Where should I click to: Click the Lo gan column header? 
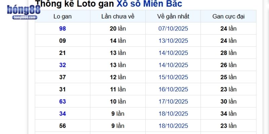coord(63,16)
